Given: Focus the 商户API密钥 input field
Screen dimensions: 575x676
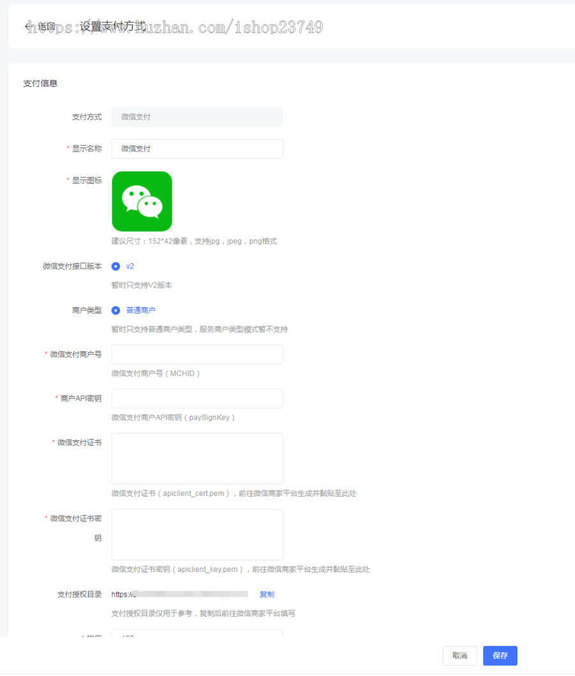Looking at the screenshot, I should (197, 398).
